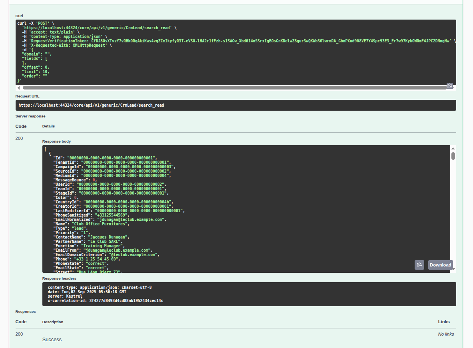Click the "limit": 10 line in curl
The height and width of the screenshot is (348, 473).
click(x=36, y=72)
